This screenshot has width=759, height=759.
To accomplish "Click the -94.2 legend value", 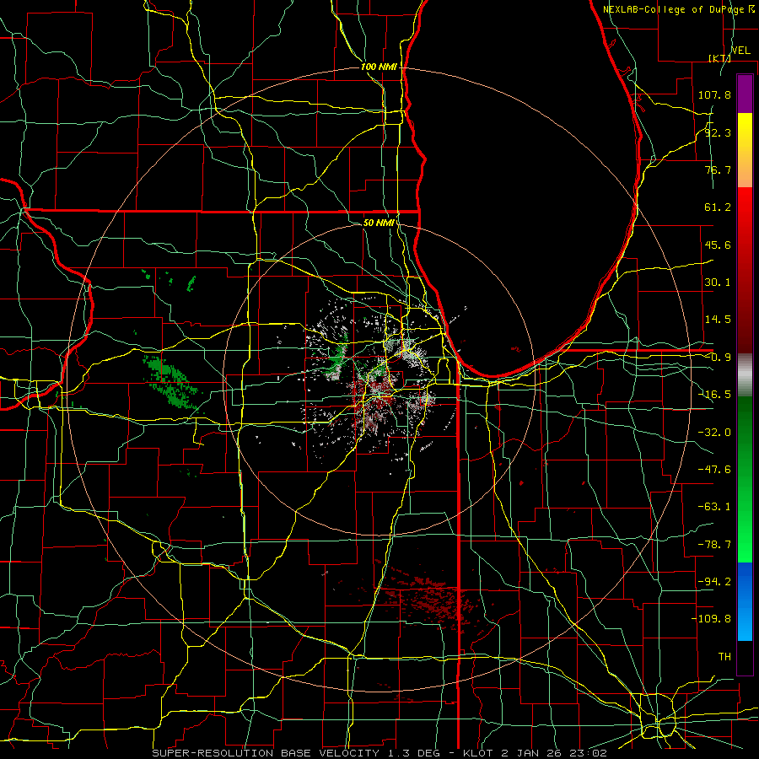I will point(714,581).
